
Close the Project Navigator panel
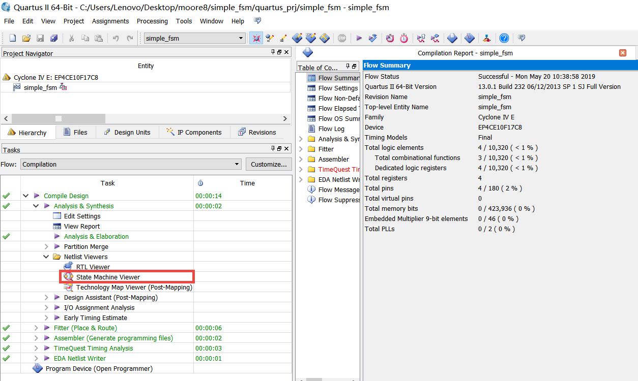(x=286, y=52)
